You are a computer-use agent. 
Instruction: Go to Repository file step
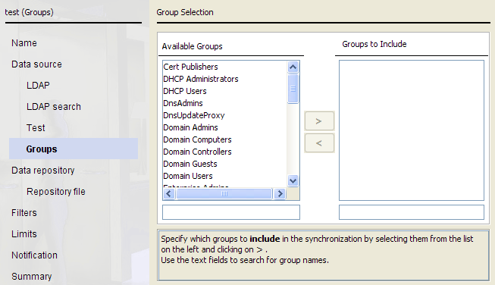pyautogui.click(x=56, y=192)
